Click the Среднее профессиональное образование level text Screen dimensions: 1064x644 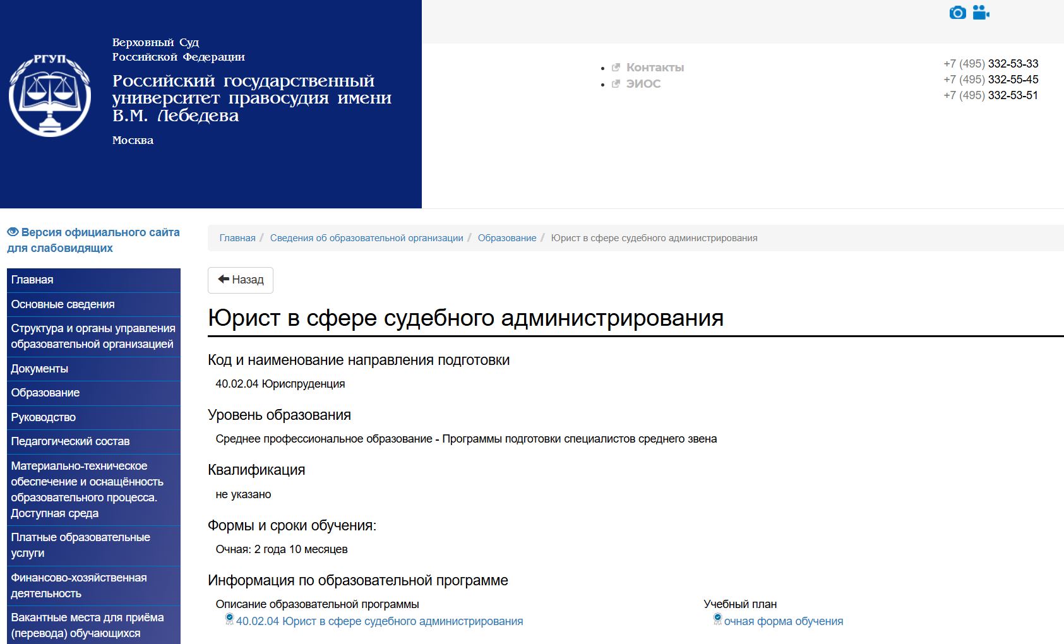point(466,439)
